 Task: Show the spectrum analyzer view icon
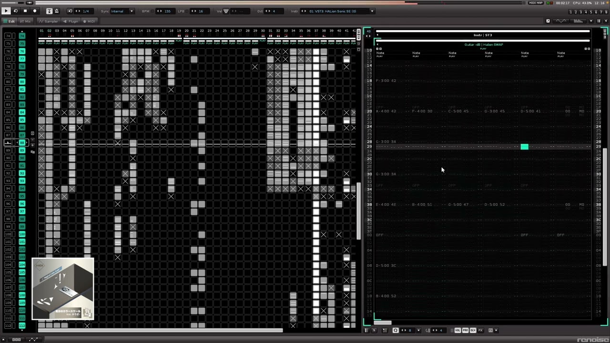tap(578, 21)
